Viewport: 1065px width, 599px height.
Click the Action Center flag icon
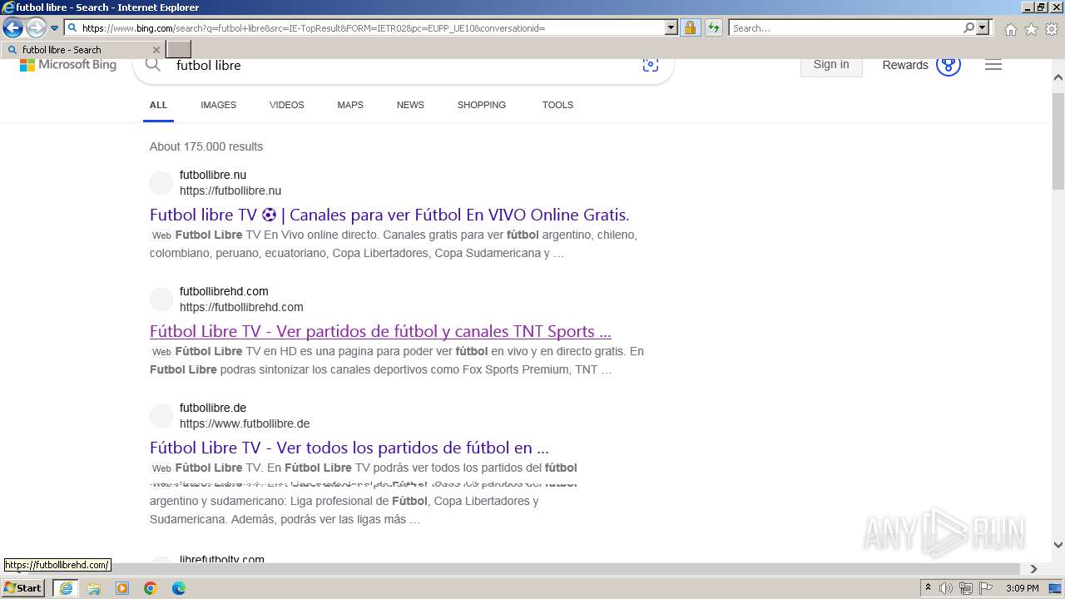point(986,588)
